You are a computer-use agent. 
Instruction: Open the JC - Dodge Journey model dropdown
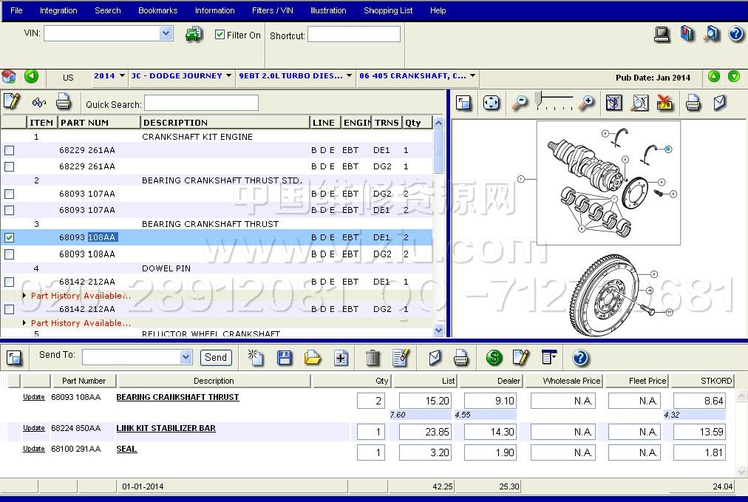pos(228,76)
